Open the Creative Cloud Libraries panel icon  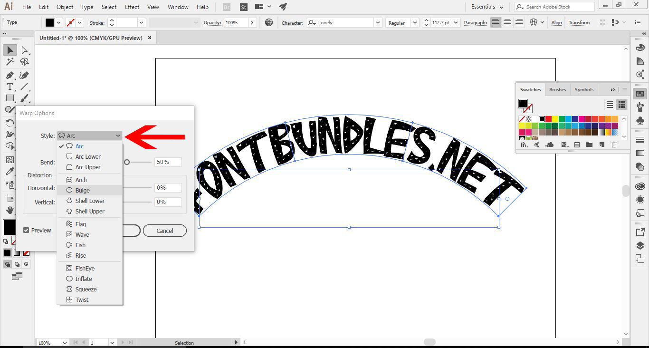point(640,186)
